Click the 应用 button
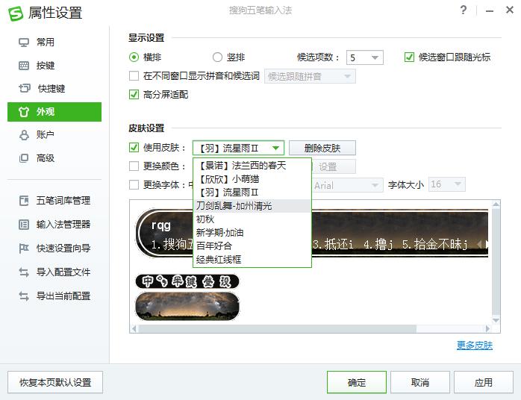This screenshot has width=521, height=400. tap(484, 382)
